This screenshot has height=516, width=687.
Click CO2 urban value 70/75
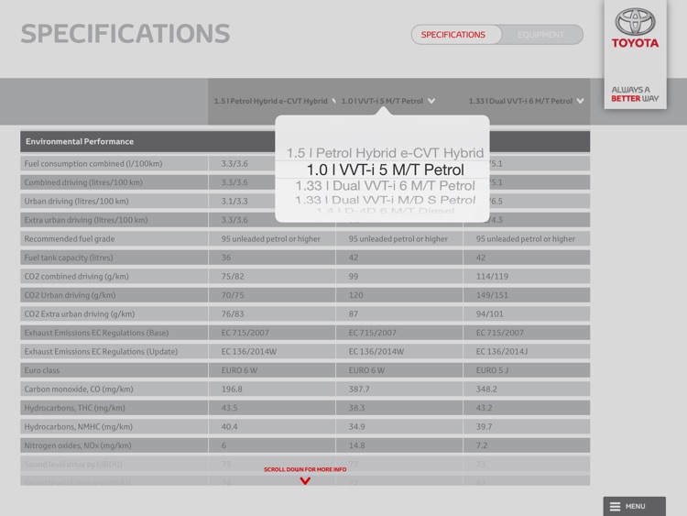(x=233, y=295)
